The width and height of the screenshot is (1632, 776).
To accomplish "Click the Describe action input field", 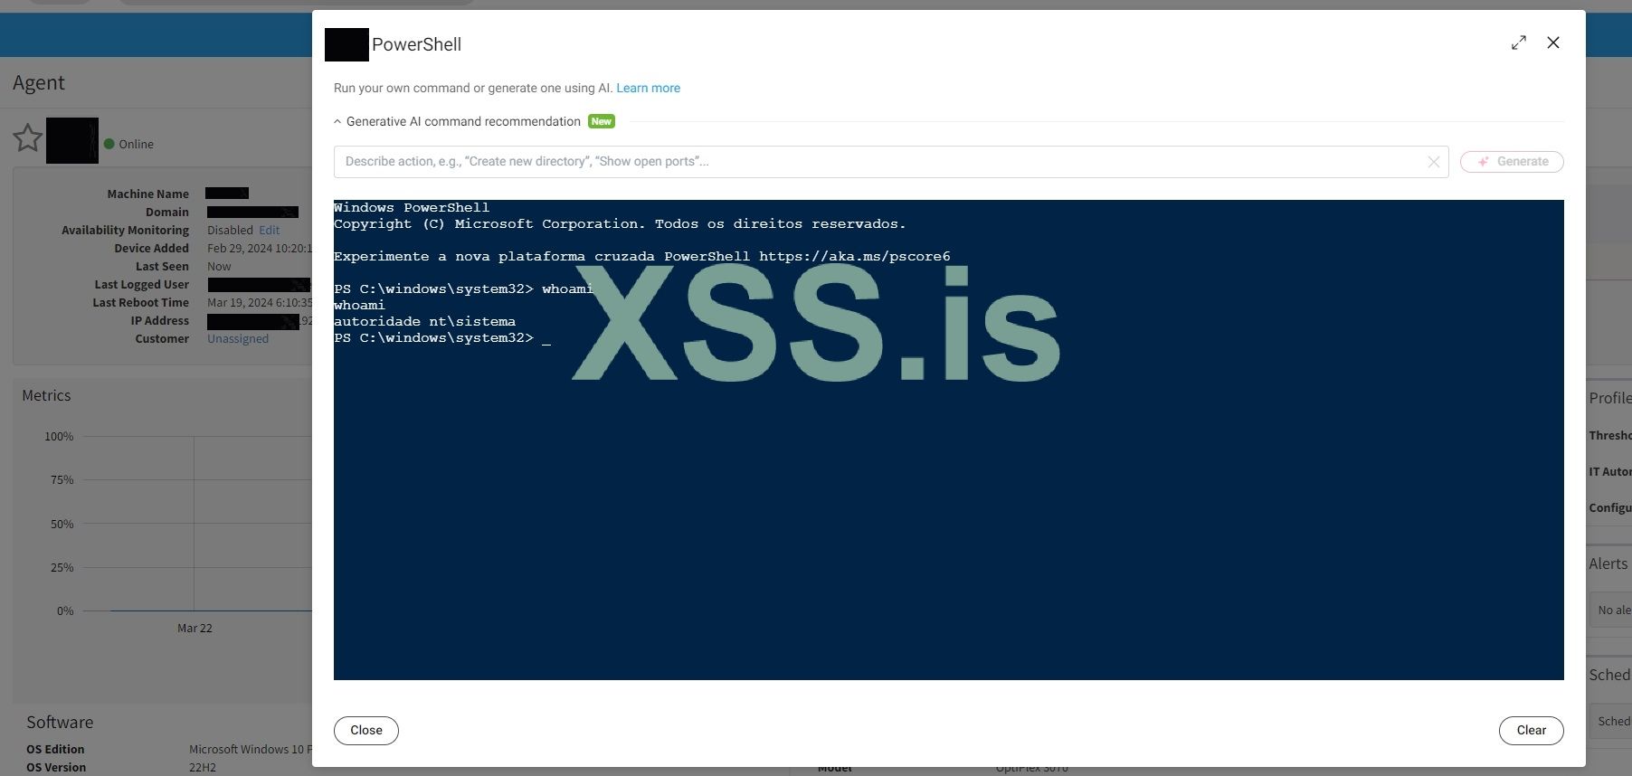I will 891,162.
